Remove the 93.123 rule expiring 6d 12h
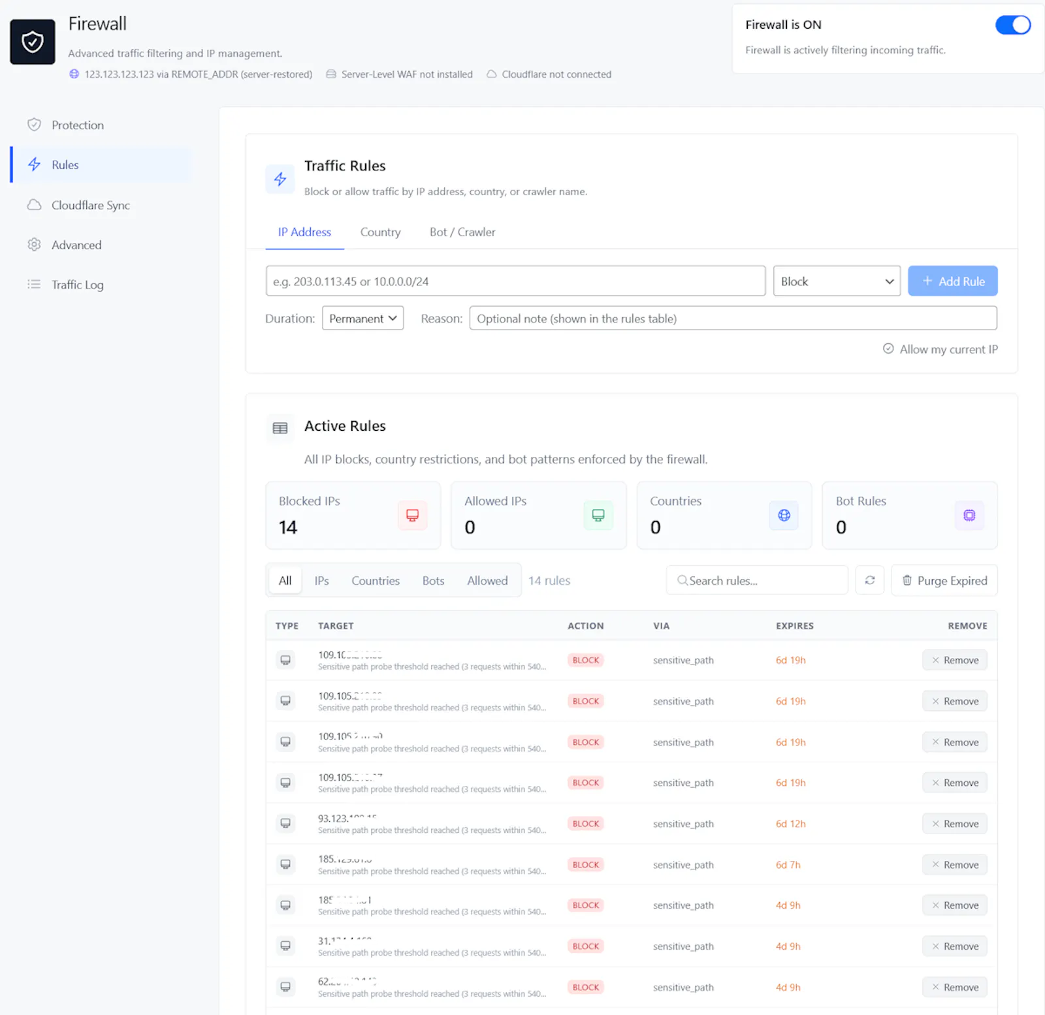 955,824
